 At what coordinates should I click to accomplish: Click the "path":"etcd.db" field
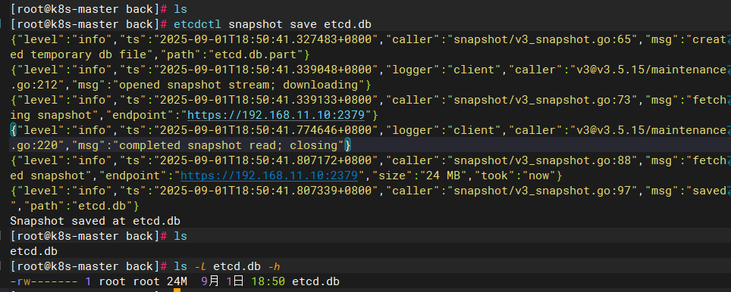[78, 206]
